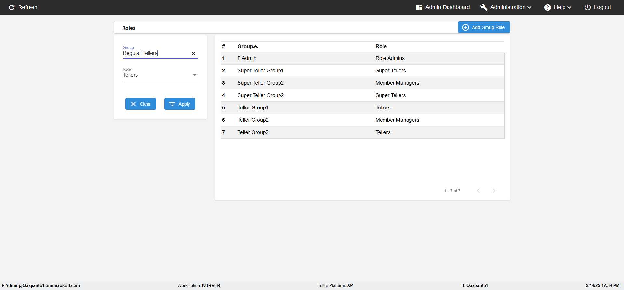This screenshot has height=290, width=624.
Task: Expand the Help menu chevron
Action: 569,7
